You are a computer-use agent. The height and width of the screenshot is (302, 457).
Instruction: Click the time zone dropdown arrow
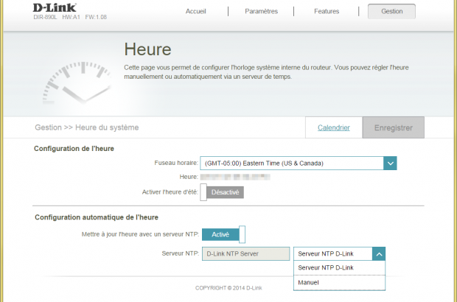point(391,163)
